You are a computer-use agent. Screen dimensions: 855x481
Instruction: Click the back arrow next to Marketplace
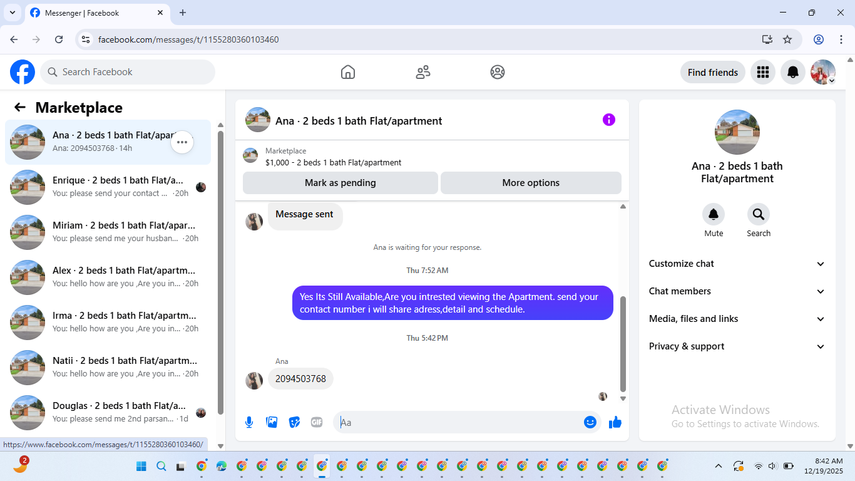point(20,107)
